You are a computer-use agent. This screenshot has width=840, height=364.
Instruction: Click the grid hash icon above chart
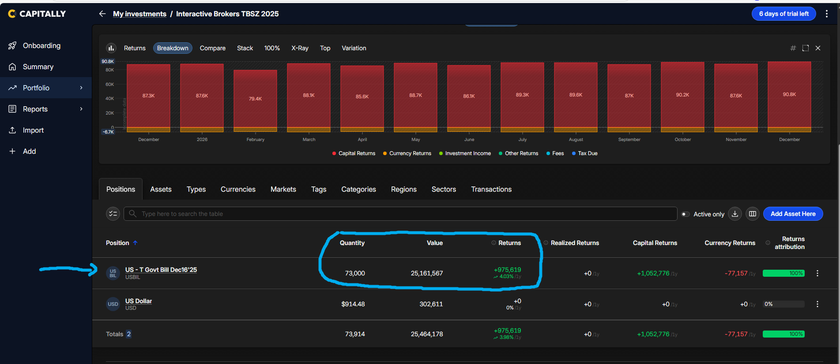tap(793, 48)
